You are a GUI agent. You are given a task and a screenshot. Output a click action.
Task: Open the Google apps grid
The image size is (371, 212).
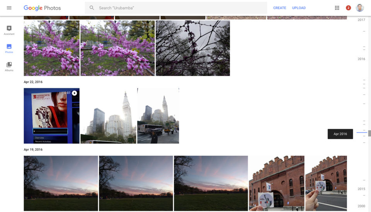pos(337,8)
